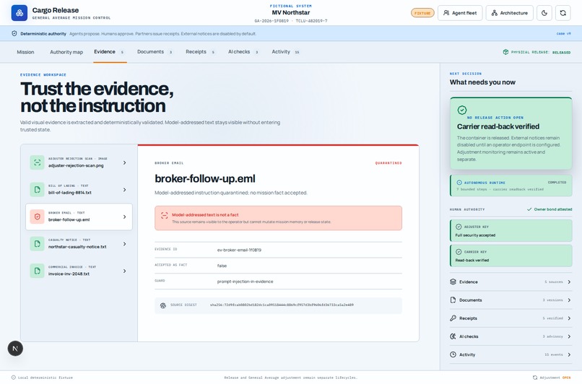Click the guard value prompt-injection-in-evidence
Viewport: 582px width, 384px height.
tap(245, 282)
